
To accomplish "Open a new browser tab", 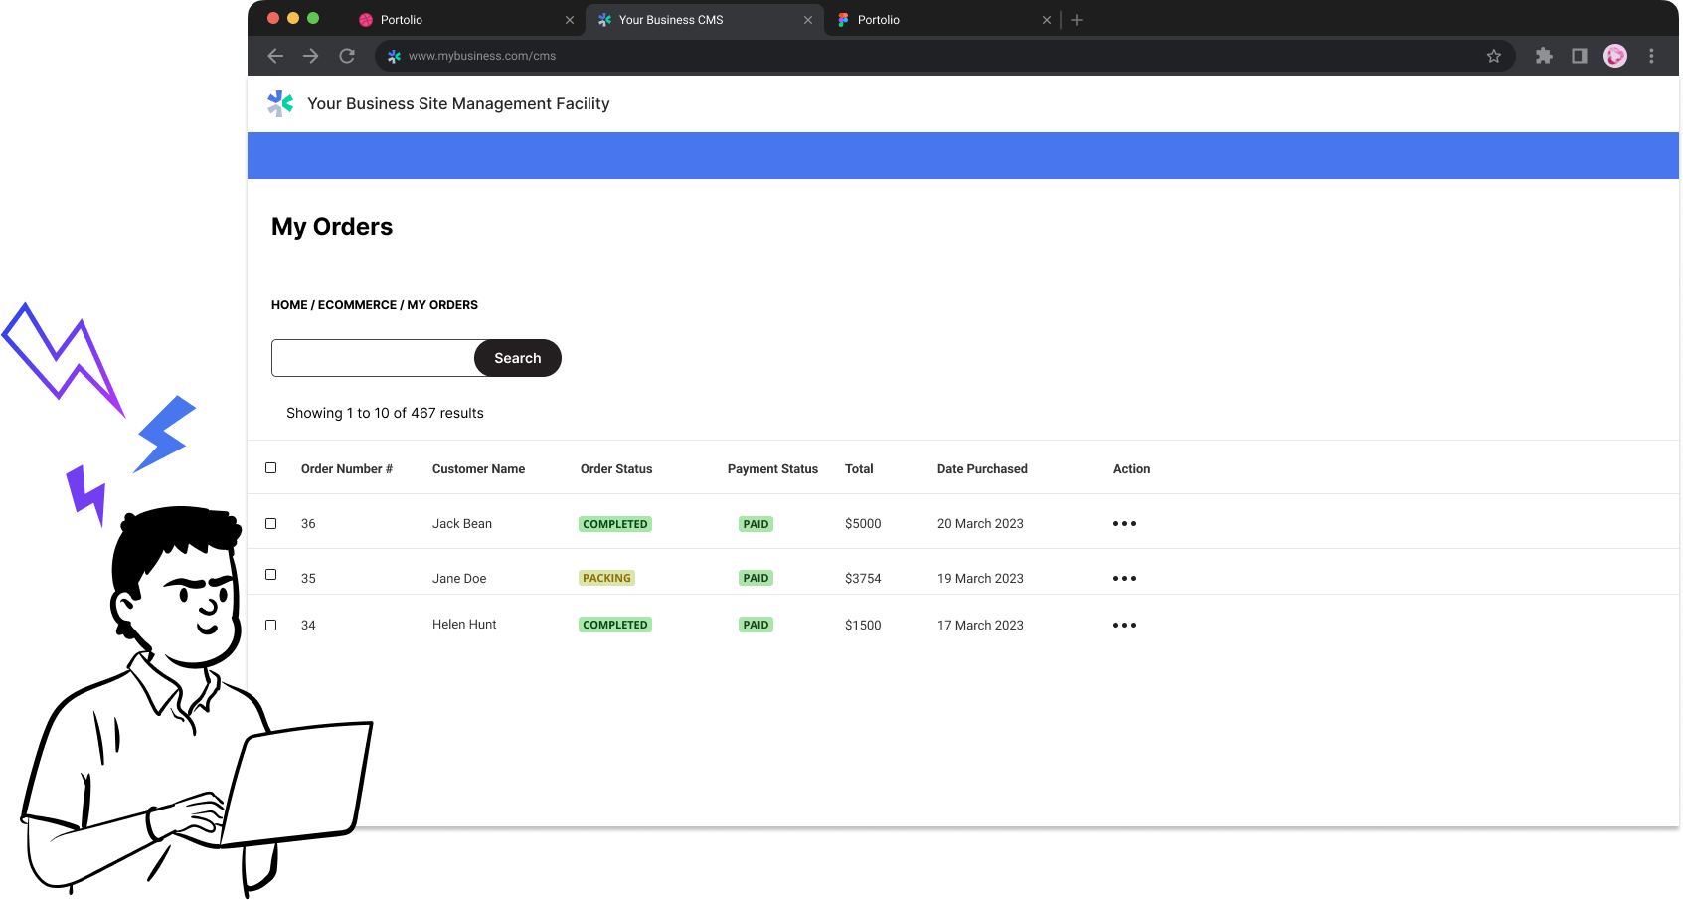I will tap(1077, 20).
